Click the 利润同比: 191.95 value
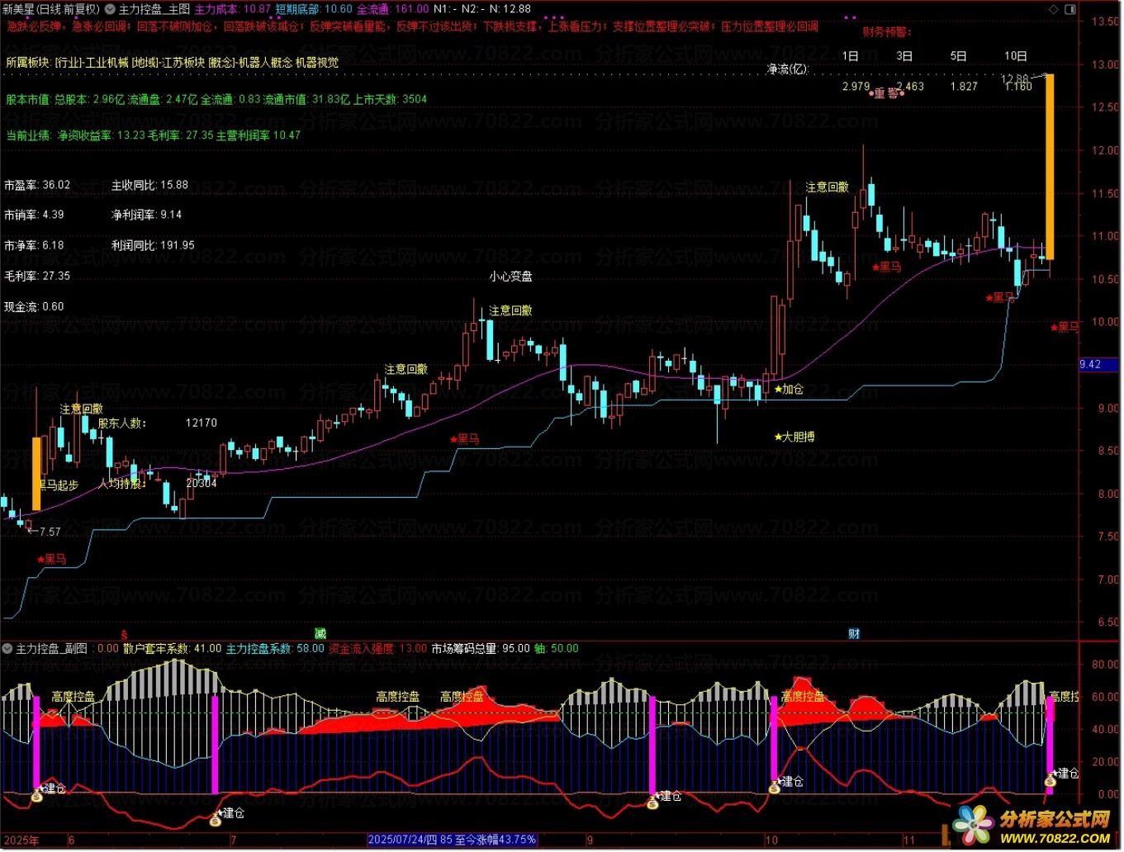The width and height of the screenshot is (1124, 852). [x=154, y=245]
